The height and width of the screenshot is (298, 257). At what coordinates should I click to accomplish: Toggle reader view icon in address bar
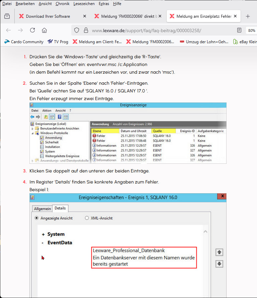point(239,30)
